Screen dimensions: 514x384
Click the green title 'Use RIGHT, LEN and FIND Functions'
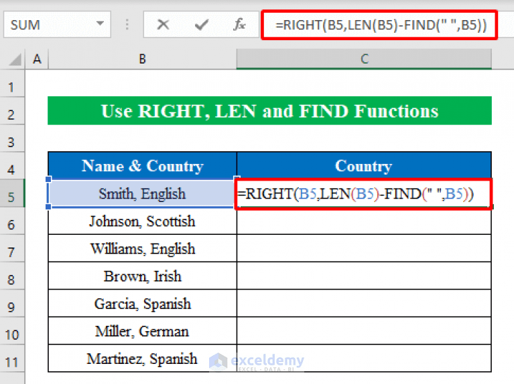[x=269, y=110]
